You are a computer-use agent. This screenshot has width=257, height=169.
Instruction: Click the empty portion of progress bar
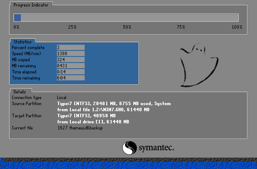coord(129,18)
